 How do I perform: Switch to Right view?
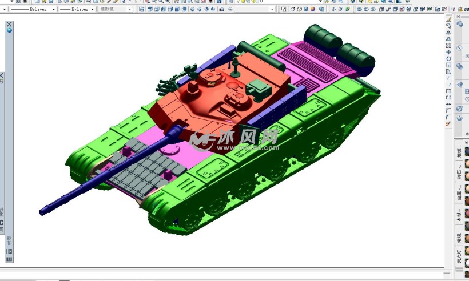coord(170,9)
